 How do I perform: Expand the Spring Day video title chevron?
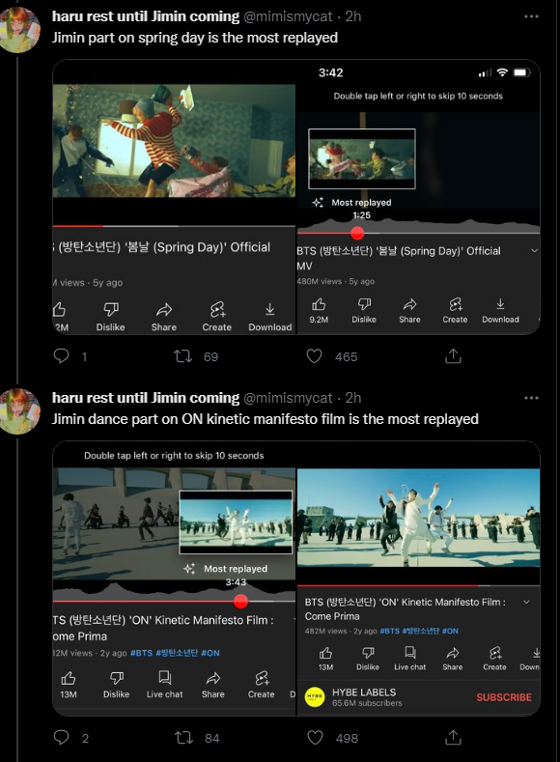pyautogui.click(x=534, y=251)
